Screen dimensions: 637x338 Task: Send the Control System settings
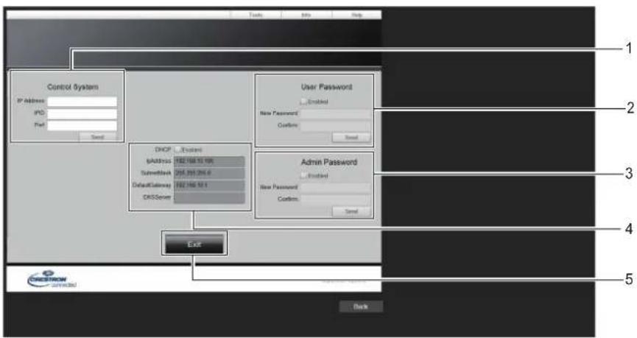point(97,137)
